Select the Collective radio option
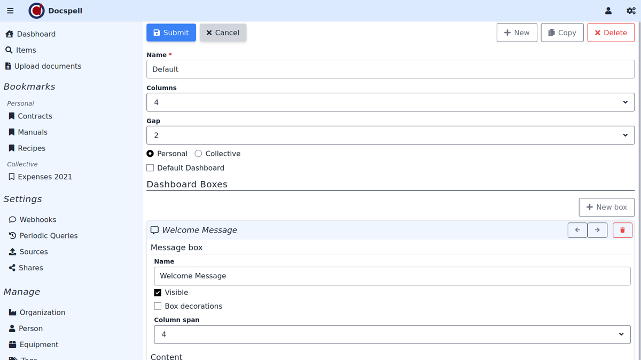 pos(198,154)
